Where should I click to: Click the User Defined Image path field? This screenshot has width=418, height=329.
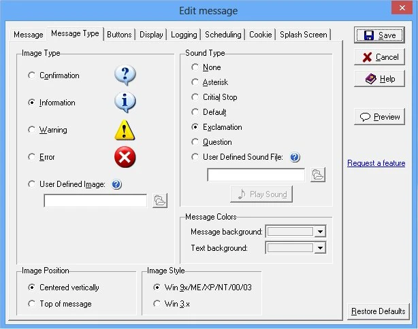click(x=95, y=201)
